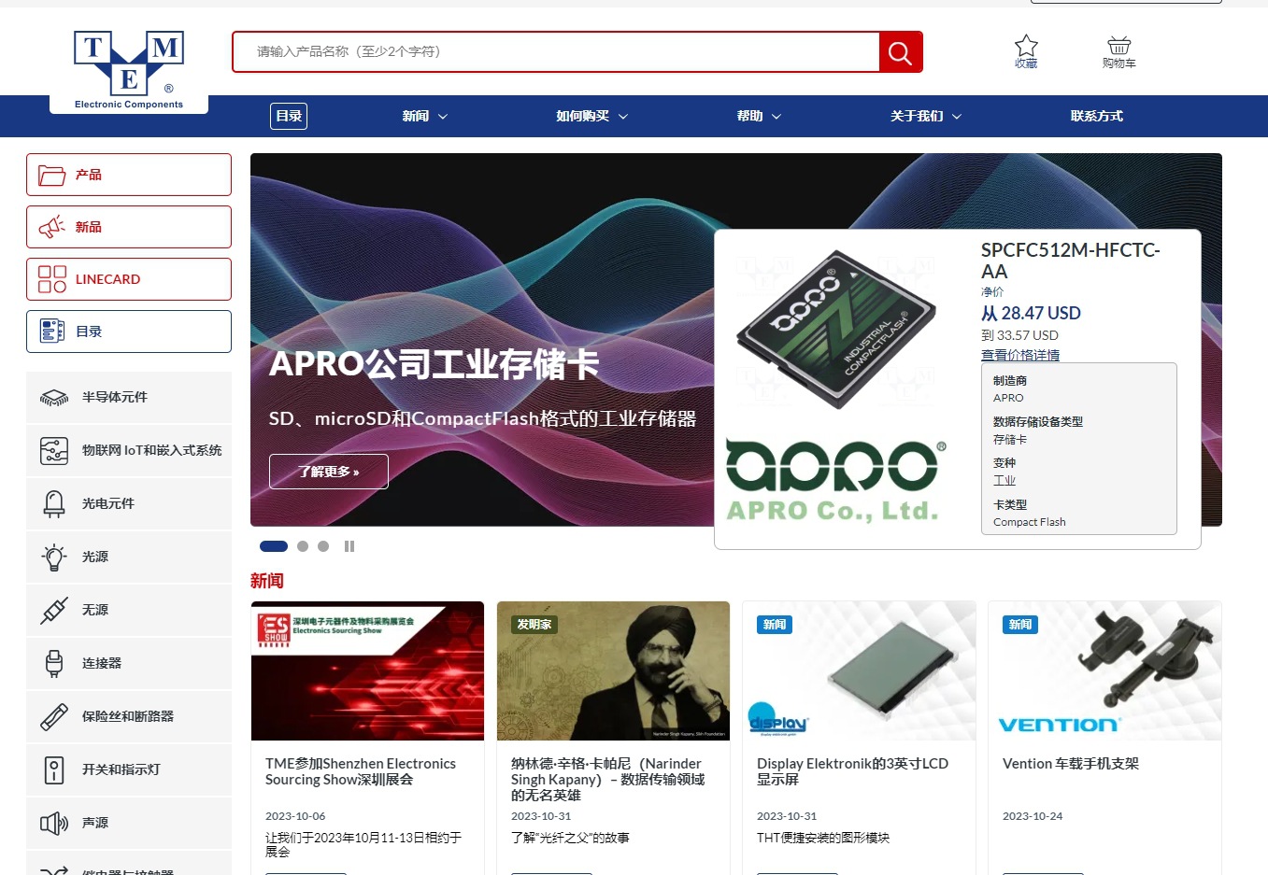Open the CompactFlash card product image
Viewport: 1268px width, 875px height.
pyautogui.click(x=836, y=329)
